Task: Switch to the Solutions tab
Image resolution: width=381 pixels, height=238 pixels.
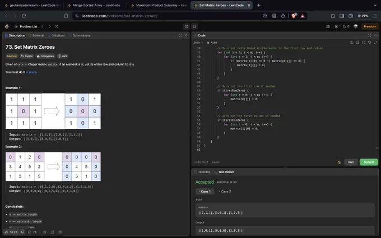Action: coord(57,35)
